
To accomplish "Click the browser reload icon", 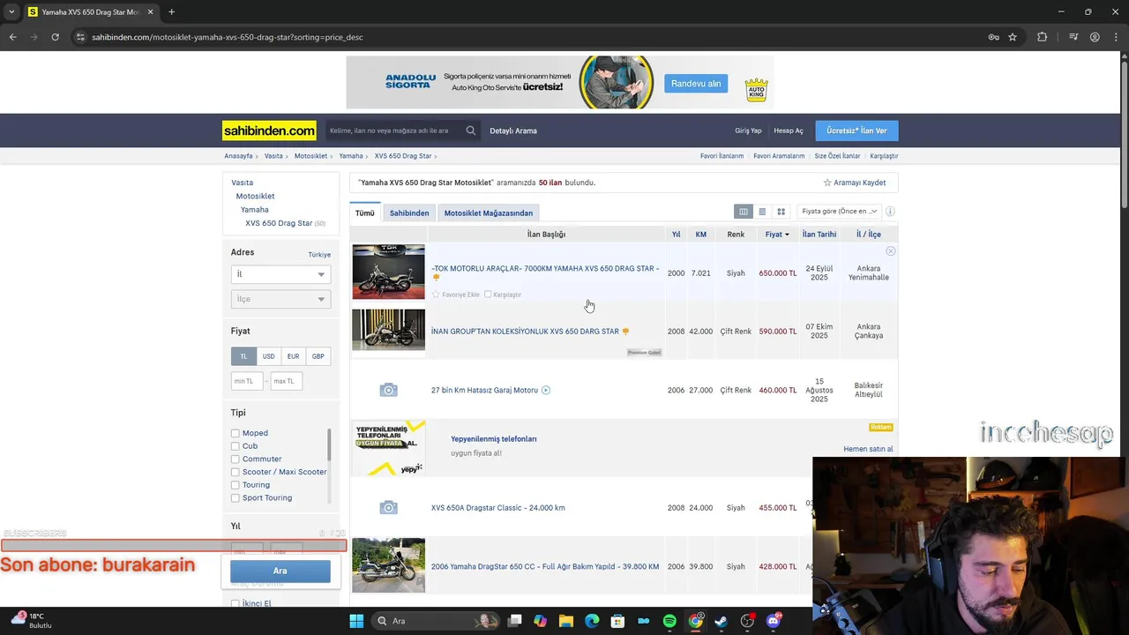I will coord(55,37).
